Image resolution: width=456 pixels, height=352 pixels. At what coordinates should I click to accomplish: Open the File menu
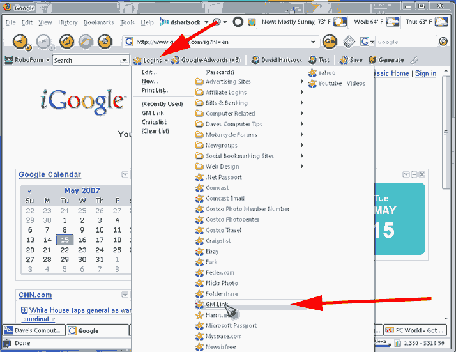(x=11, y=22)
